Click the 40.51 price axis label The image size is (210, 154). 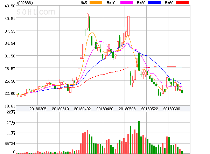10,19
